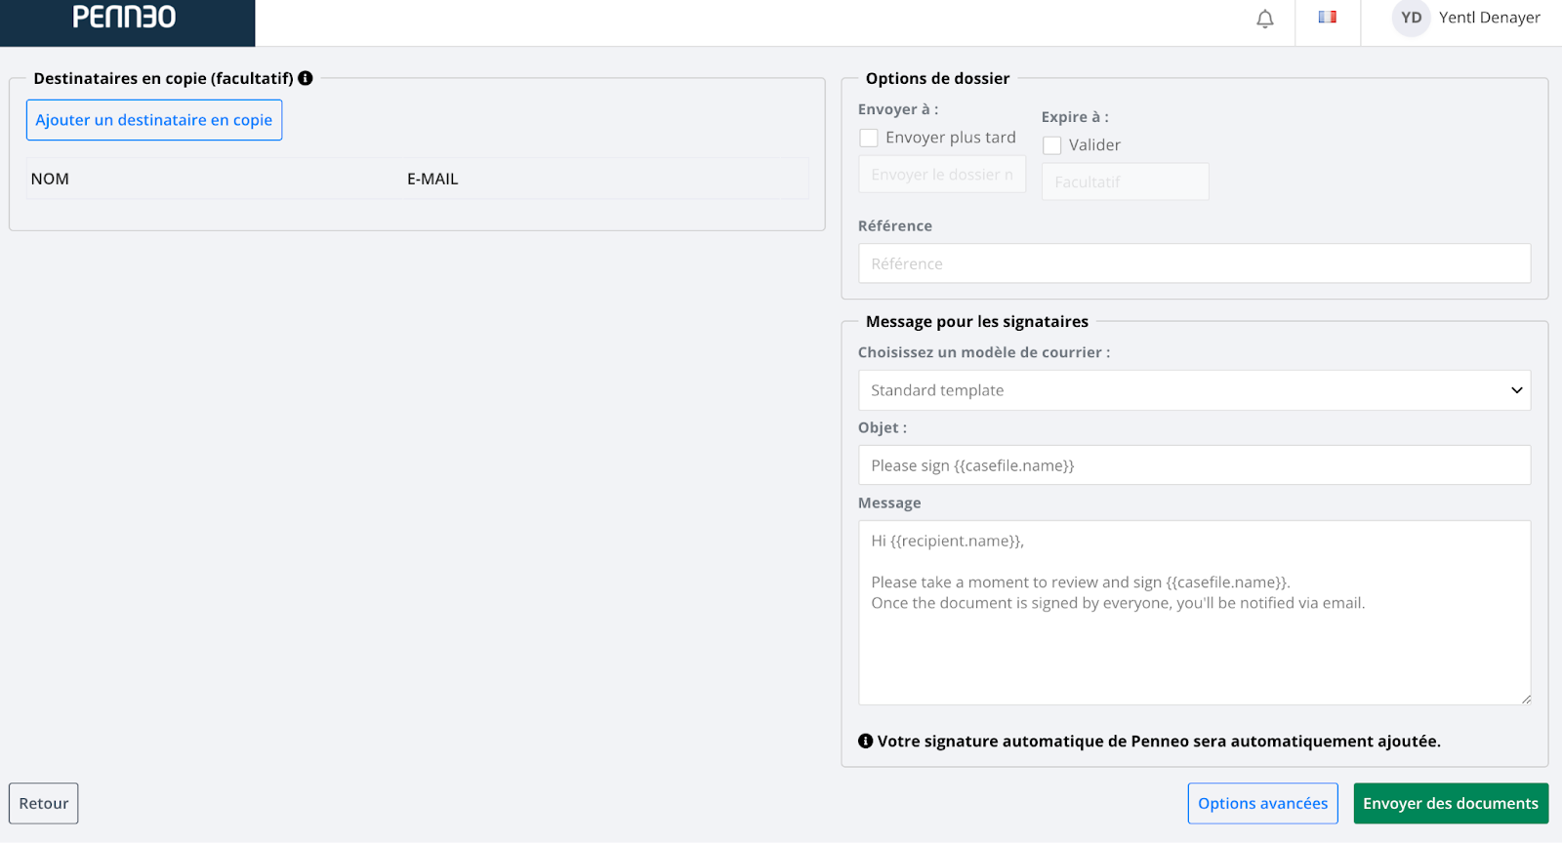Open the Standard template dropdown

pos(1194,390)
